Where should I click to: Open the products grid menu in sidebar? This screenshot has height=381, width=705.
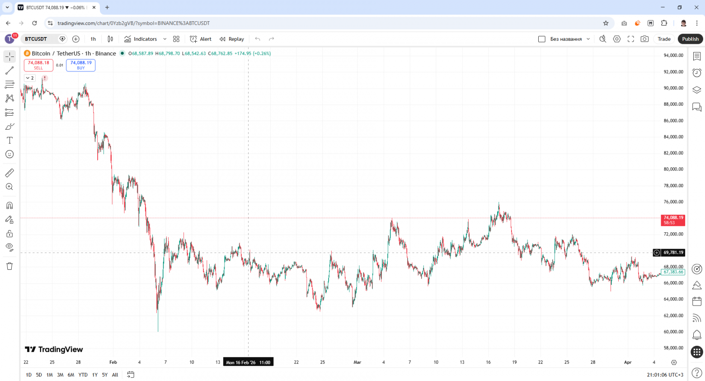tap(697, 352)
